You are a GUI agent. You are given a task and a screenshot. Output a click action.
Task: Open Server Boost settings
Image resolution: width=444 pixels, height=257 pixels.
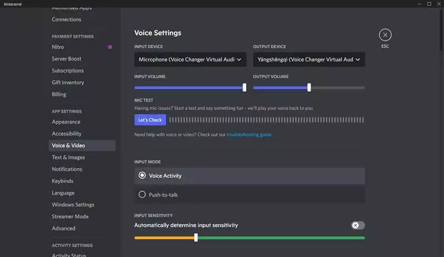point(67,59)
